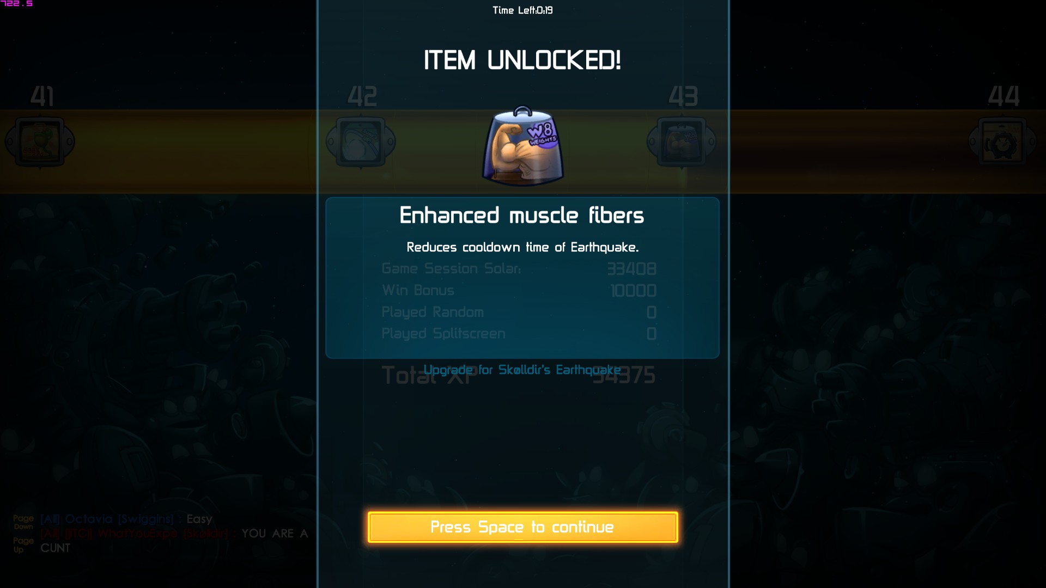Open the Upgrade for Skølldir's Earthquake link

pos(522,370)
